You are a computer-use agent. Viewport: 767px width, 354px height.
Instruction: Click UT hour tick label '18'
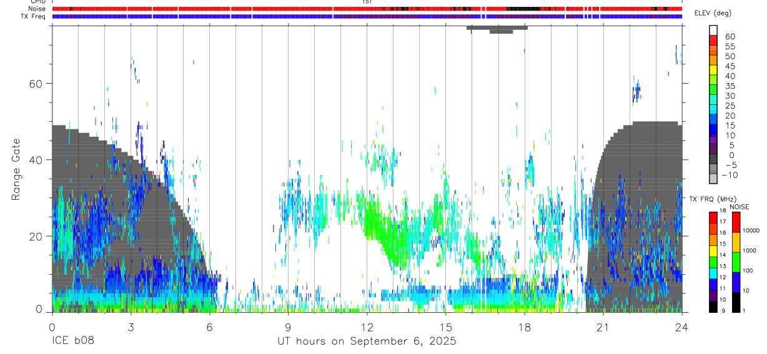(524, 327)
